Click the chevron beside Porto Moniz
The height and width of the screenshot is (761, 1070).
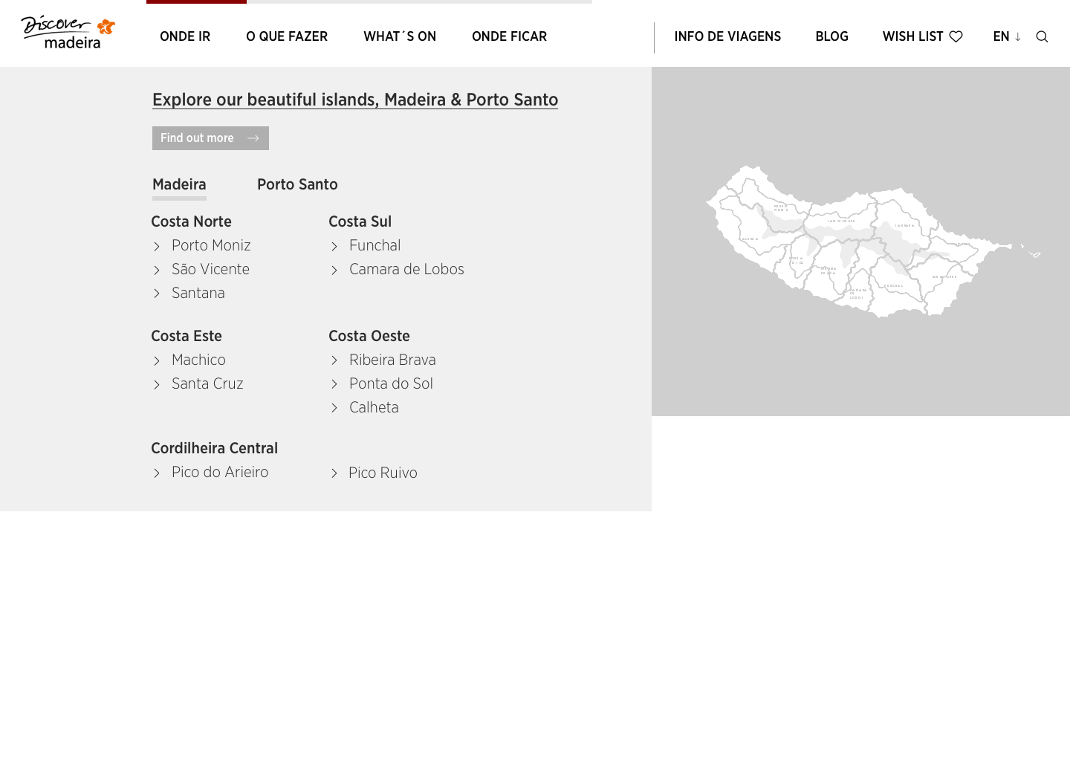[157, 246]
